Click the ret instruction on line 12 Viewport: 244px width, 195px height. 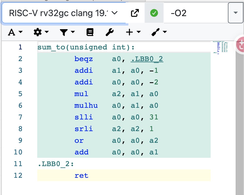click(81, 176)
